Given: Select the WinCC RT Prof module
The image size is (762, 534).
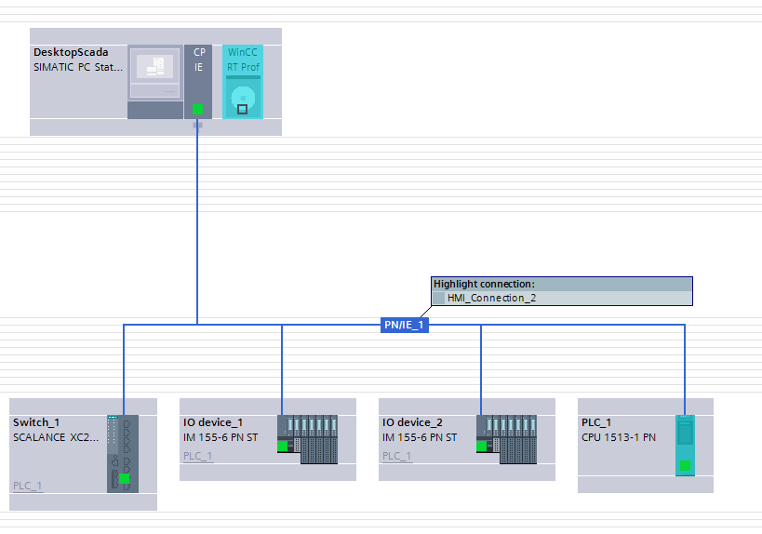Looking at the screenshot, I should click(x=243, y=82).
